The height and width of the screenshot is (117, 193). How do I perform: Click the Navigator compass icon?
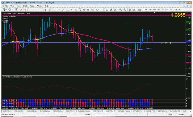[21, 10]
